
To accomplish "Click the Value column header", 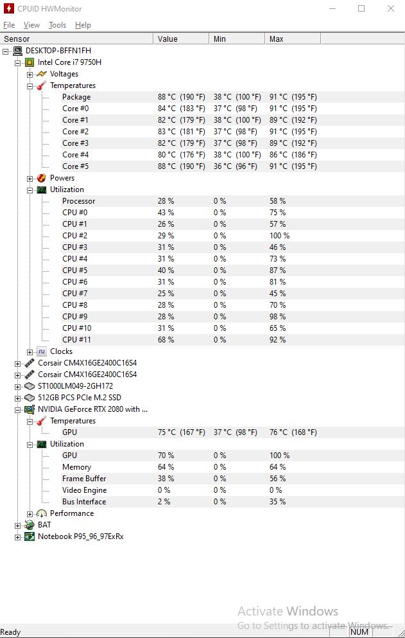I will pos(181,39).
